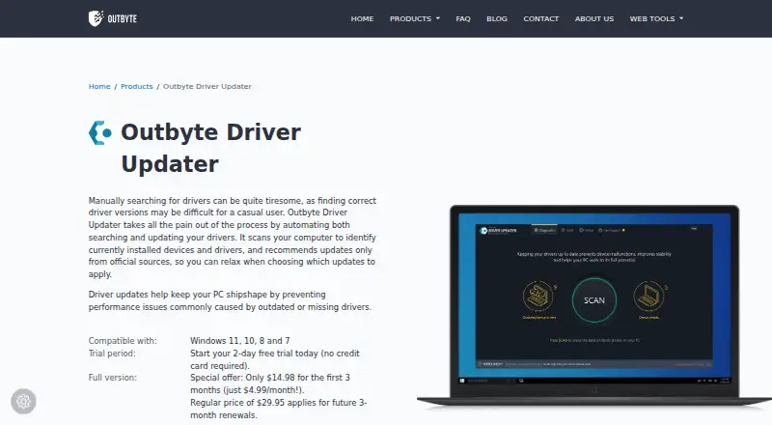Open the CONTACT page
This screenshot has width=772, height=425.
click(540, 18)
